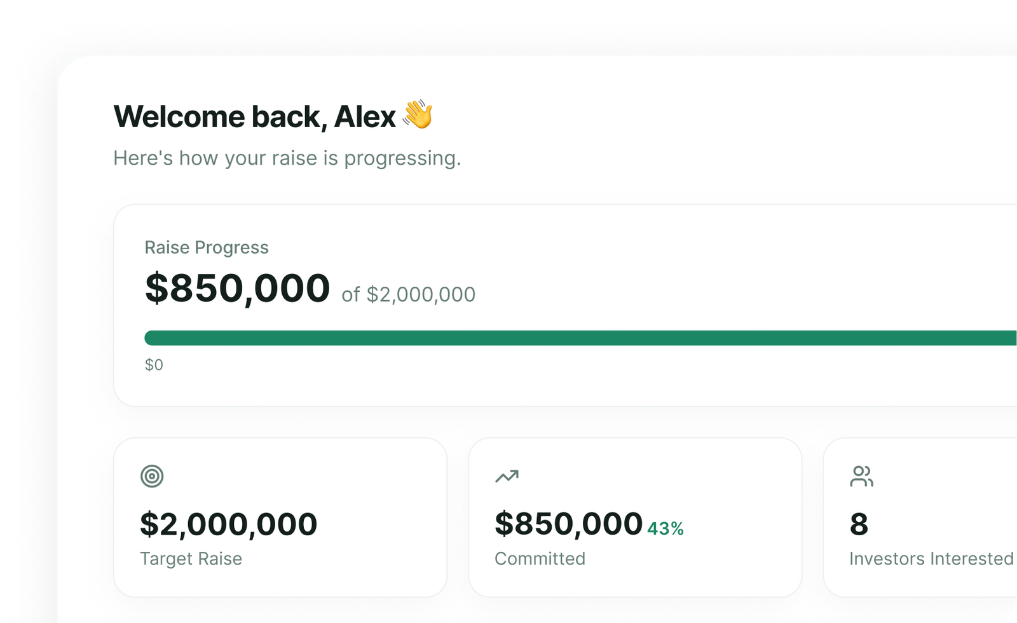Click the $850,000 value above Committed

pyautogui.click(x=568, y=524)
